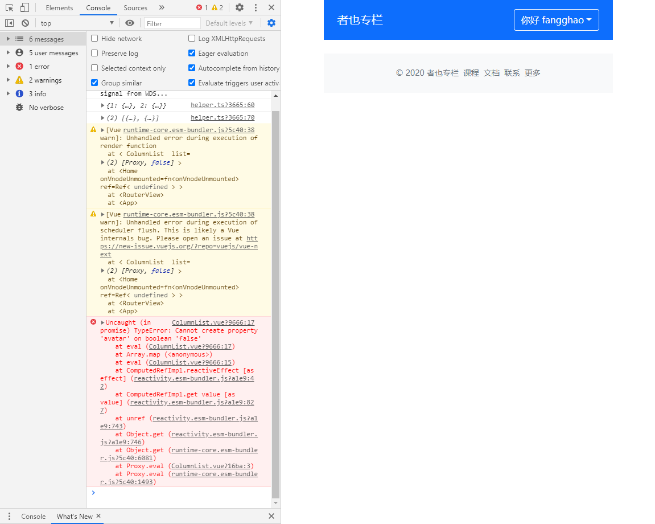
Task: Open the 你好 fangghao user dropdown
Action: [x=556, y=20]
